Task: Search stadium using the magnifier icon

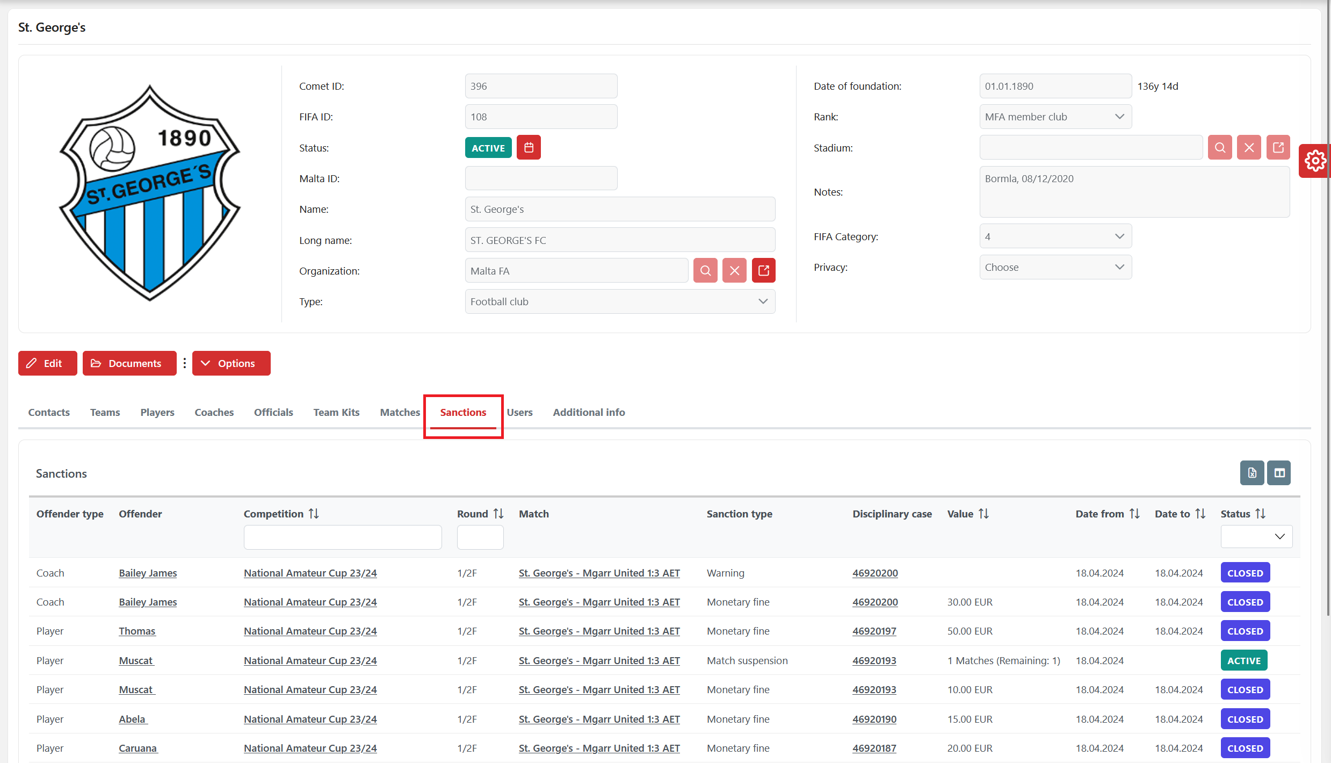Action: 1220,148
